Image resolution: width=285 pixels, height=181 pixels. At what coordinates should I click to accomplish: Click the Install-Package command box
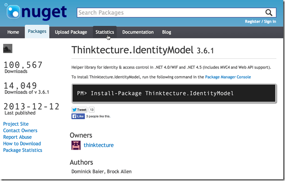click(174, 93)
